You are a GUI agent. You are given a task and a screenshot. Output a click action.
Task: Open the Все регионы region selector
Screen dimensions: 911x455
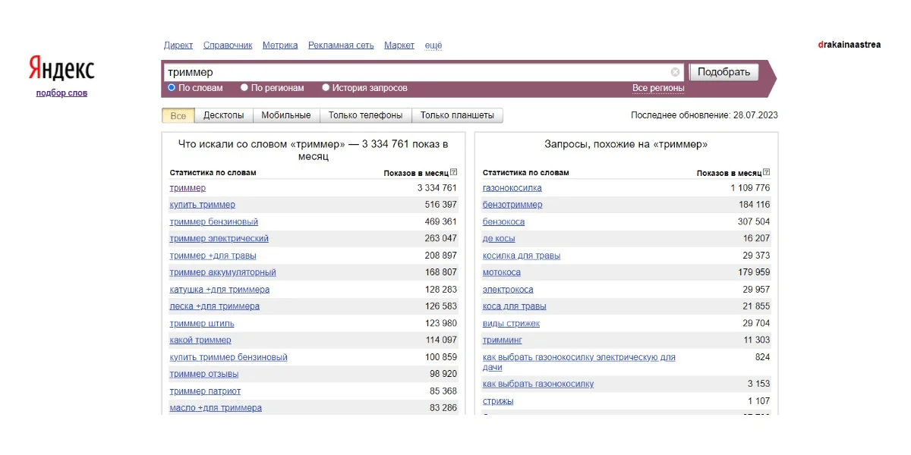658,89
